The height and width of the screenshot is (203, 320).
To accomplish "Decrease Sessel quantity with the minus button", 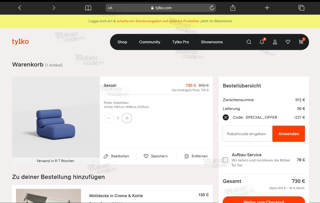I will [x=109, y=118].
